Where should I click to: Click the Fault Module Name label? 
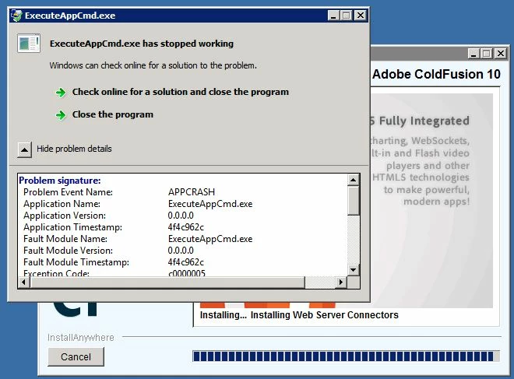(x=65, y=239)
